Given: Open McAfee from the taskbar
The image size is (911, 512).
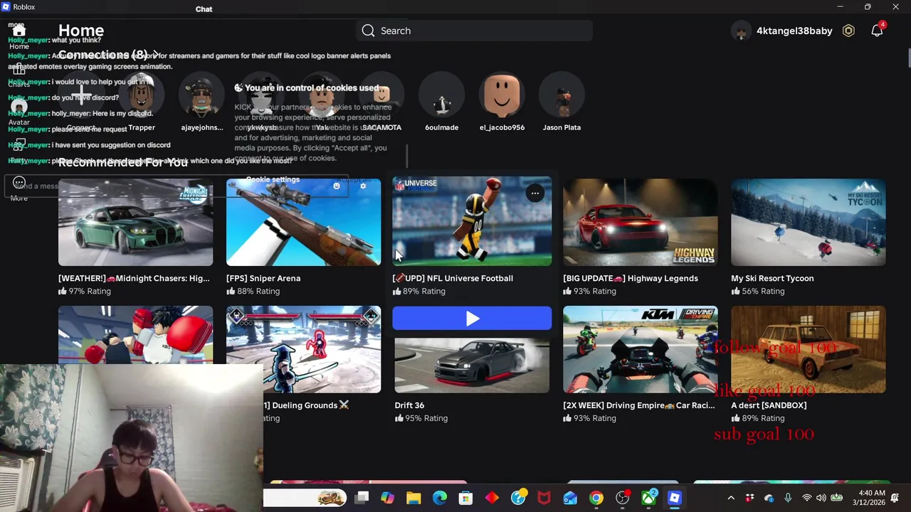Looking at the screenshot, I should tap(544, 498).
